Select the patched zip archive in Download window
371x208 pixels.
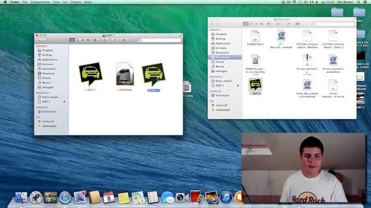tap(307, 60)
